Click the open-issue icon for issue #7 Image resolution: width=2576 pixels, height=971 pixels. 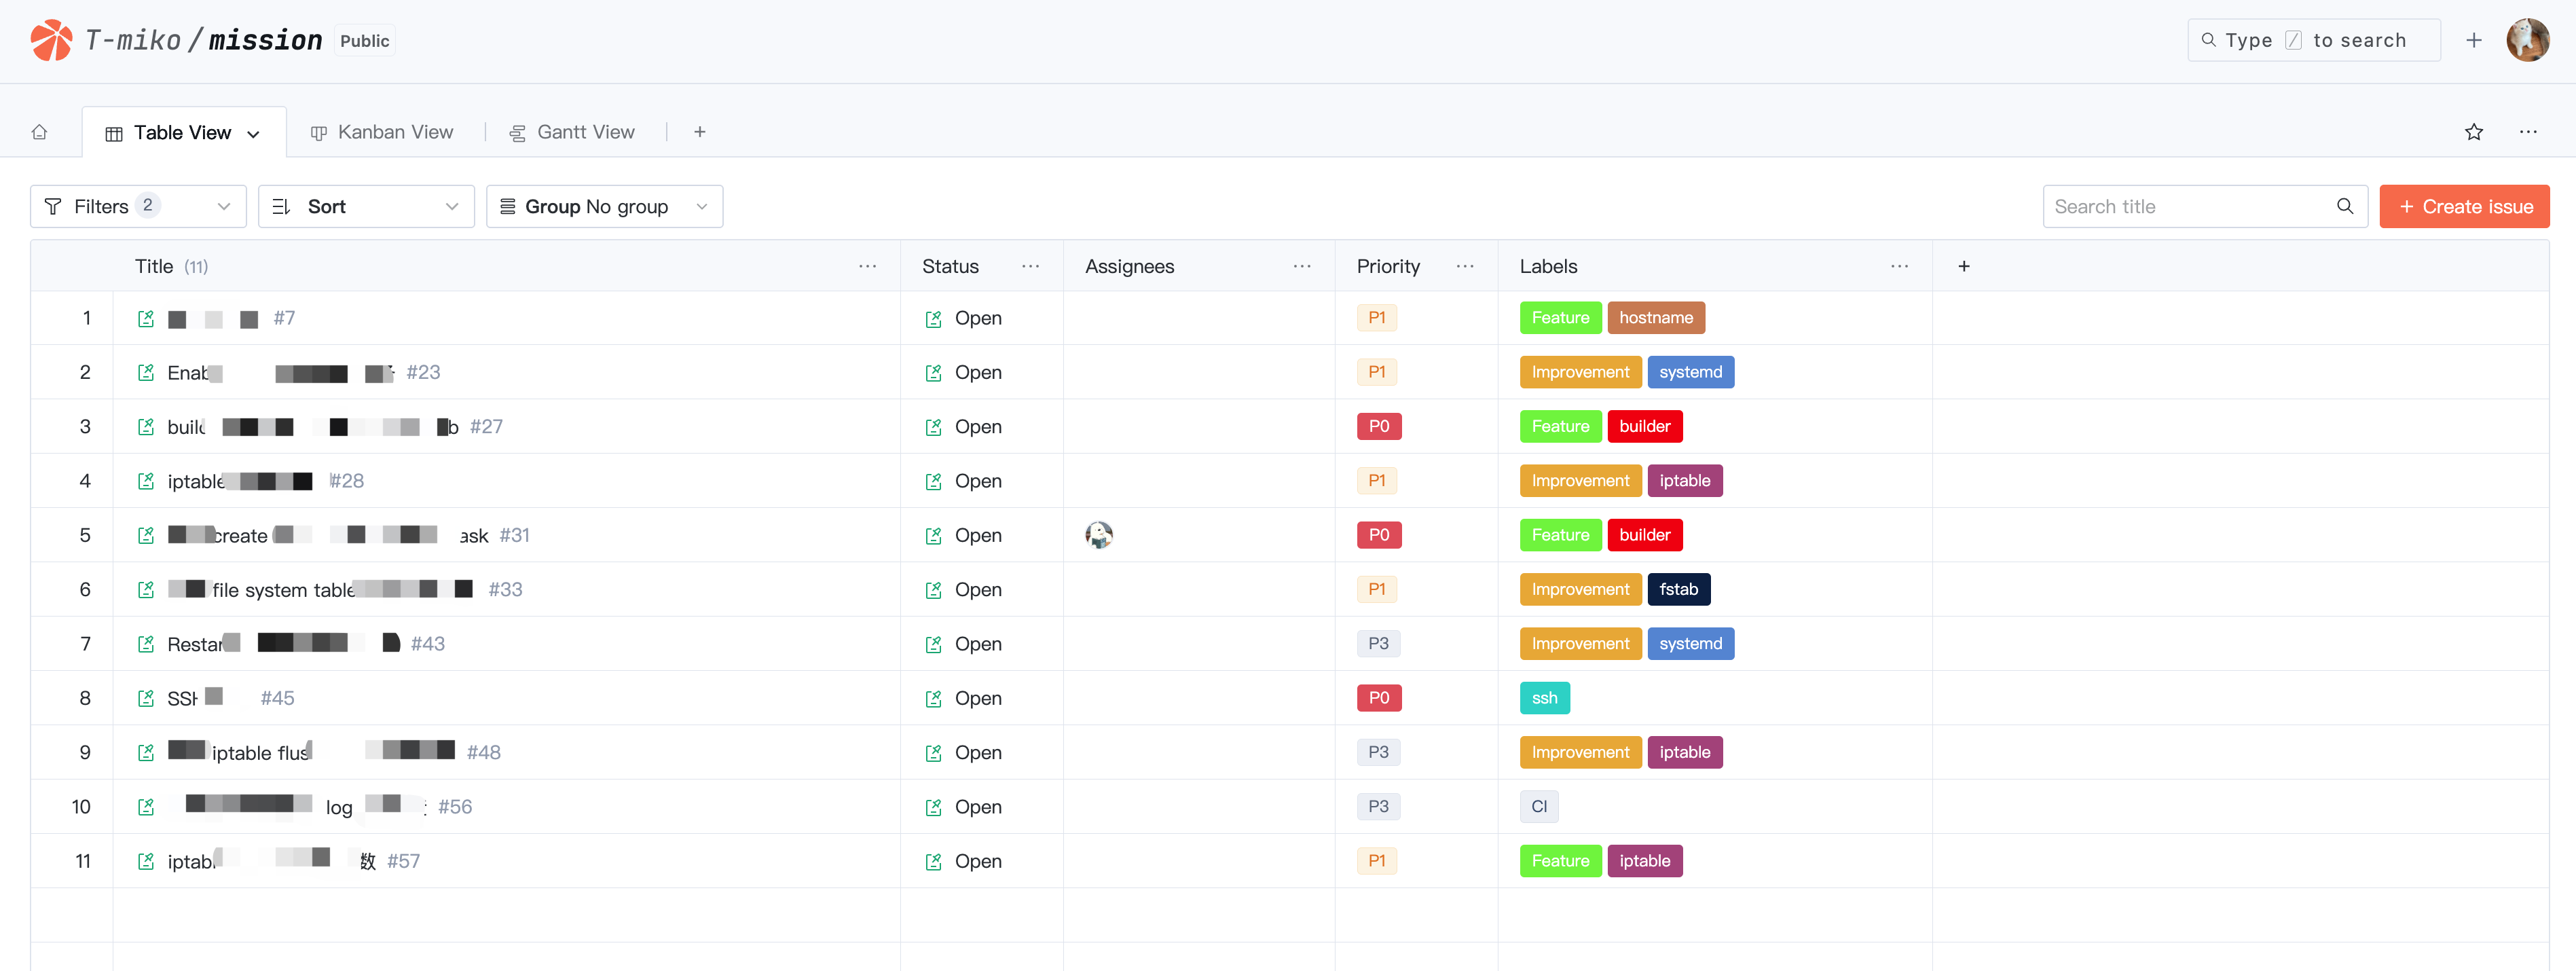pos(146,318)
